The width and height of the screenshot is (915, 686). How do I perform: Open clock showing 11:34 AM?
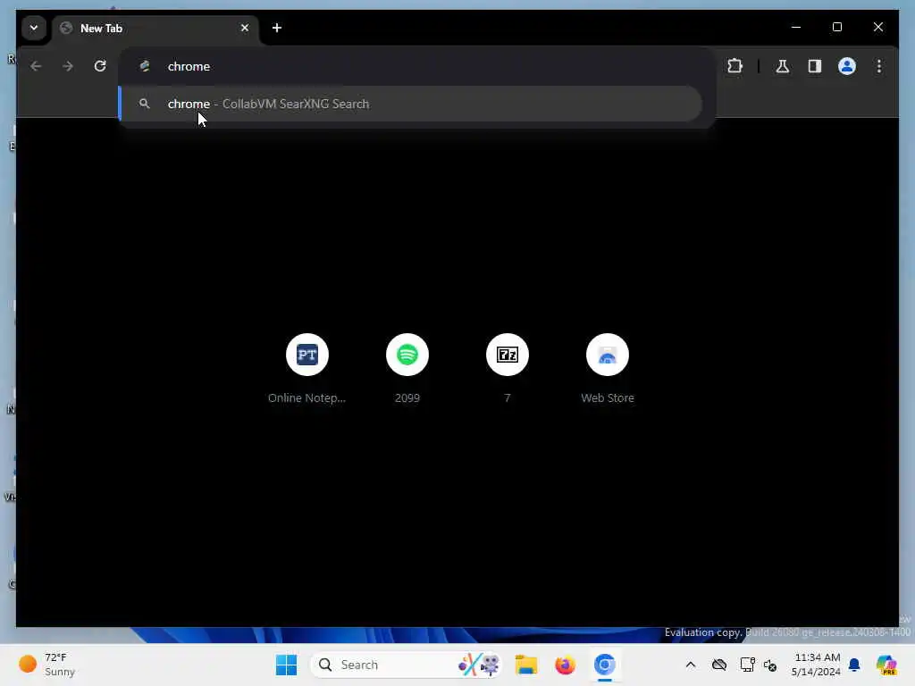tap(816, 665)
